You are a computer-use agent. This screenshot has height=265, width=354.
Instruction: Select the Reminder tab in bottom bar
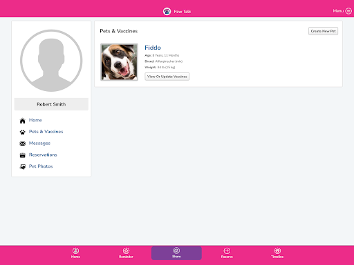coord(126,253)
